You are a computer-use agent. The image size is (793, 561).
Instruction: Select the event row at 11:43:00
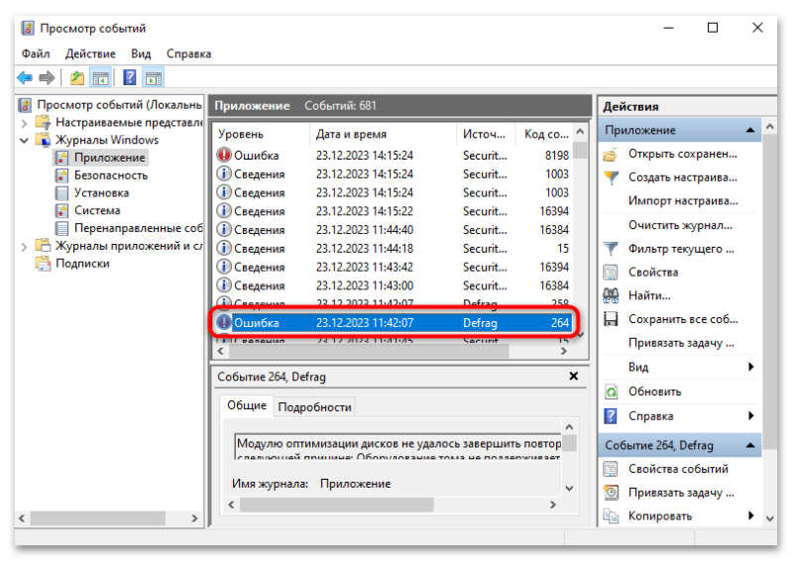(393, 285)
